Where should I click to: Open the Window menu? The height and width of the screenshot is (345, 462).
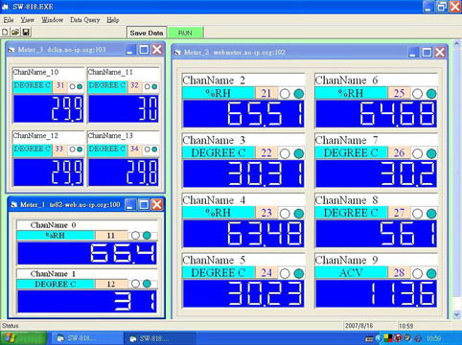[x=52, y=20]
